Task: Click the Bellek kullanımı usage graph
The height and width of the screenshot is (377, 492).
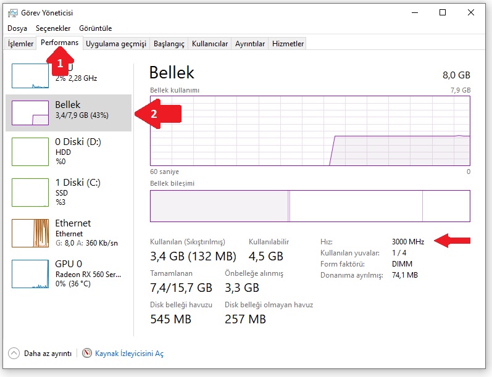Action: point(310,131)
